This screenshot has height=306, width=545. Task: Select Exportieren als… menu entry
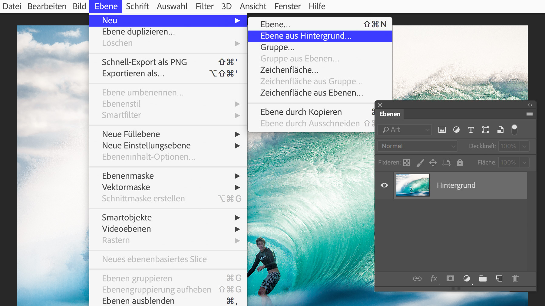tap(168, 73)
